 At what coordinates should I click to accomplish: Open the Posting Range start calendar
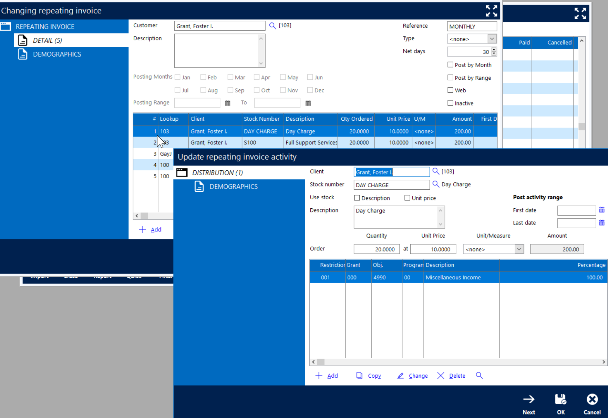point(228,103)
